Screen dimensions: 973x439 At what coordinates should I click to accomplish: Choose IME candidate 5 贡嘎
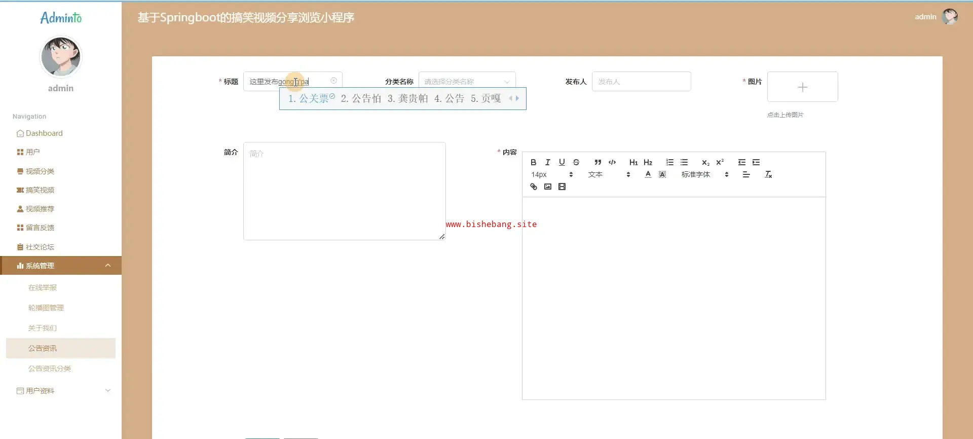(485, 98)
